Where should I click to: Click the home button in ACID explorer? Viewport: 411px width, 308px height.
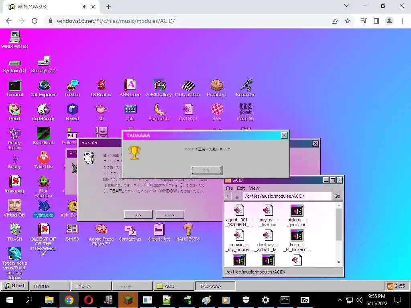click(237, 197)
